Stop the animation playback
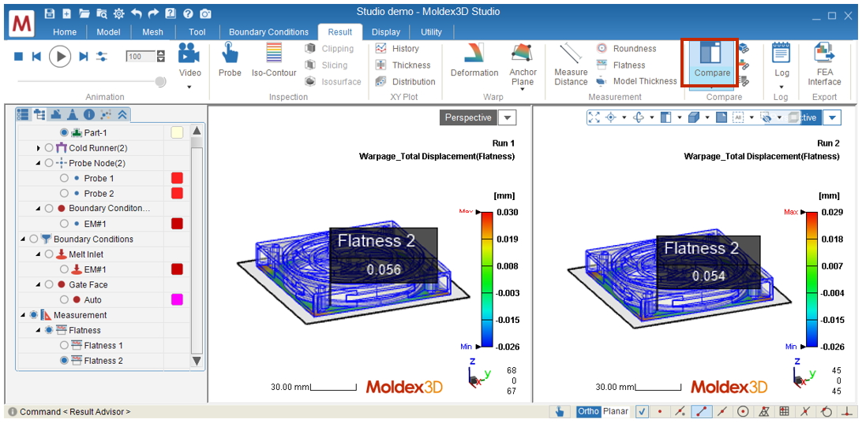This screenshot has width=862, height=423. 19,56
